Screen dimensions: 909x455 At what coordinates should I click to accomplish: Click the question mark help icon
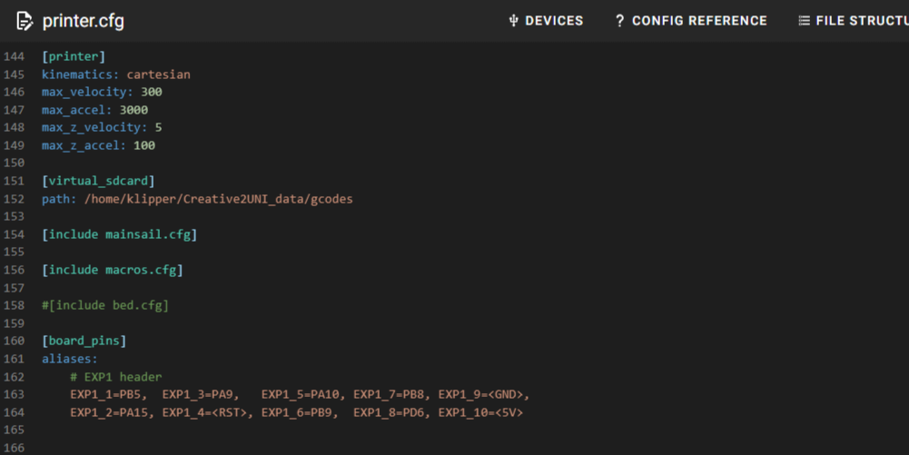tap(620, 21)
